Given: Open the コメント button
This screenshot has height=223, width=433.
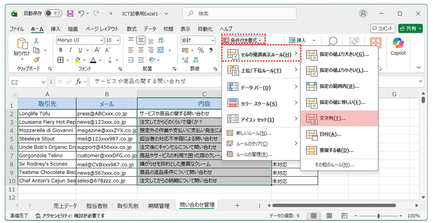Looking at the screenshot, I should [382, 29].
